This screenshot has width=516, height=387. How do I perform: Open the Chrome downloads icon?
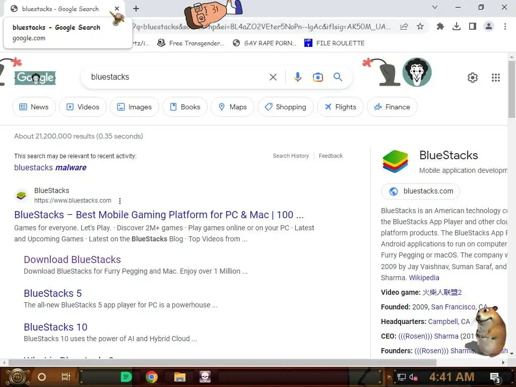click(x=456, y=27)
